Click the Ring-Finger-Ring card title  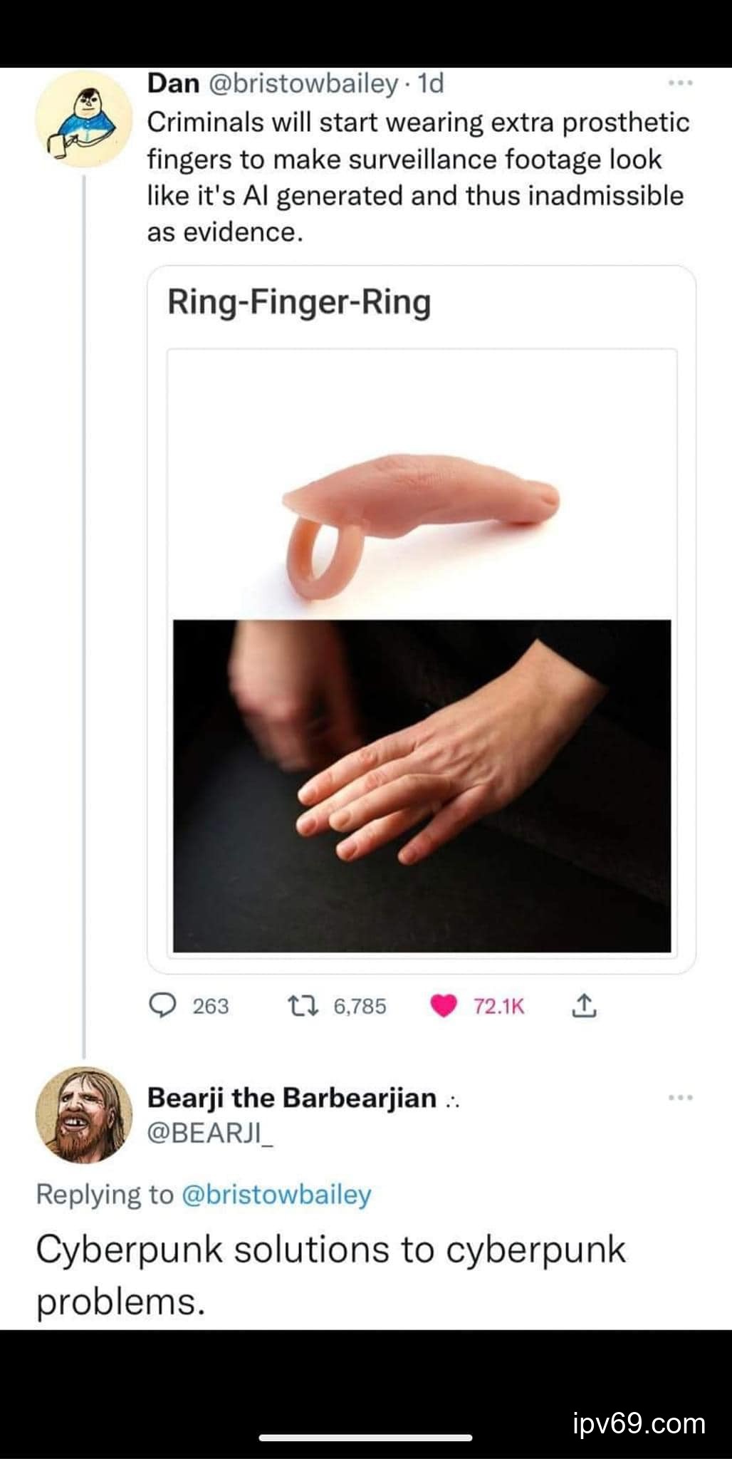(x=299, y=302)
